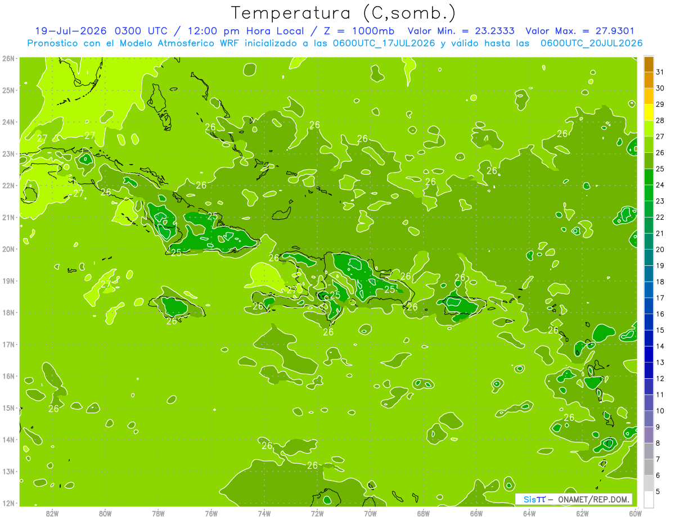
Task: Pick the legend swatch between 23 and 24
Action: click(649, 193)
